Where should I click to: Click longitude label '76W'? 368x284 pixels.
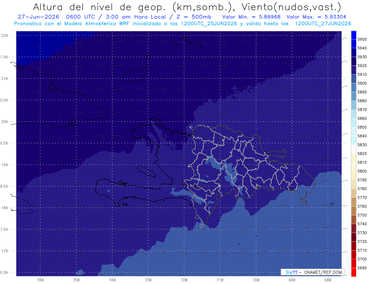[40, 280]
